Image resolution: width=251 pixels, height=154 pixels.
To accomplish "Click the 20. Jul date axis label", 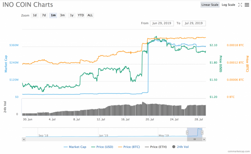I will tap(150, 119).
